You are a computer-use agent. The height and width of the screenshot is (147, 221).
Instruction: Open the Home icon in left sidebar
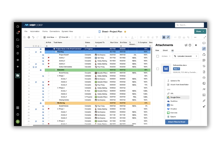click(18, 26)
